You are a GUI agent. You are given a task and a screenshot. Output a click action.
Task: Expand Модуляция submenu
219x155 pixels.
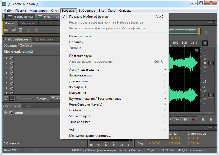[118, 93]
